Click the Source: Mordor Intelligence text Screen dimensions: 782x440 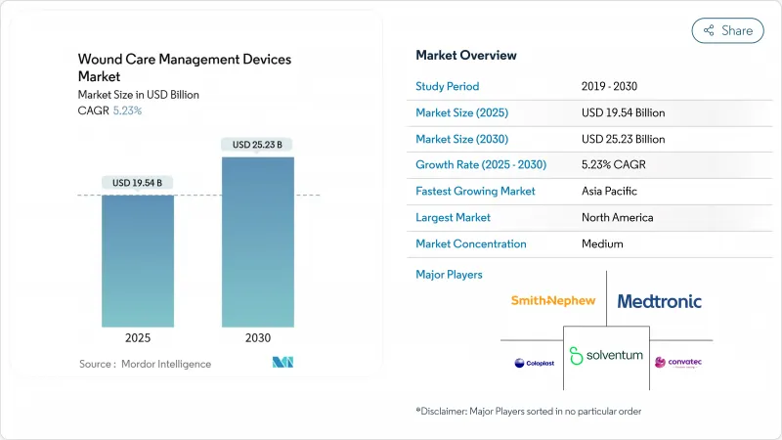[x=145, y=364]
